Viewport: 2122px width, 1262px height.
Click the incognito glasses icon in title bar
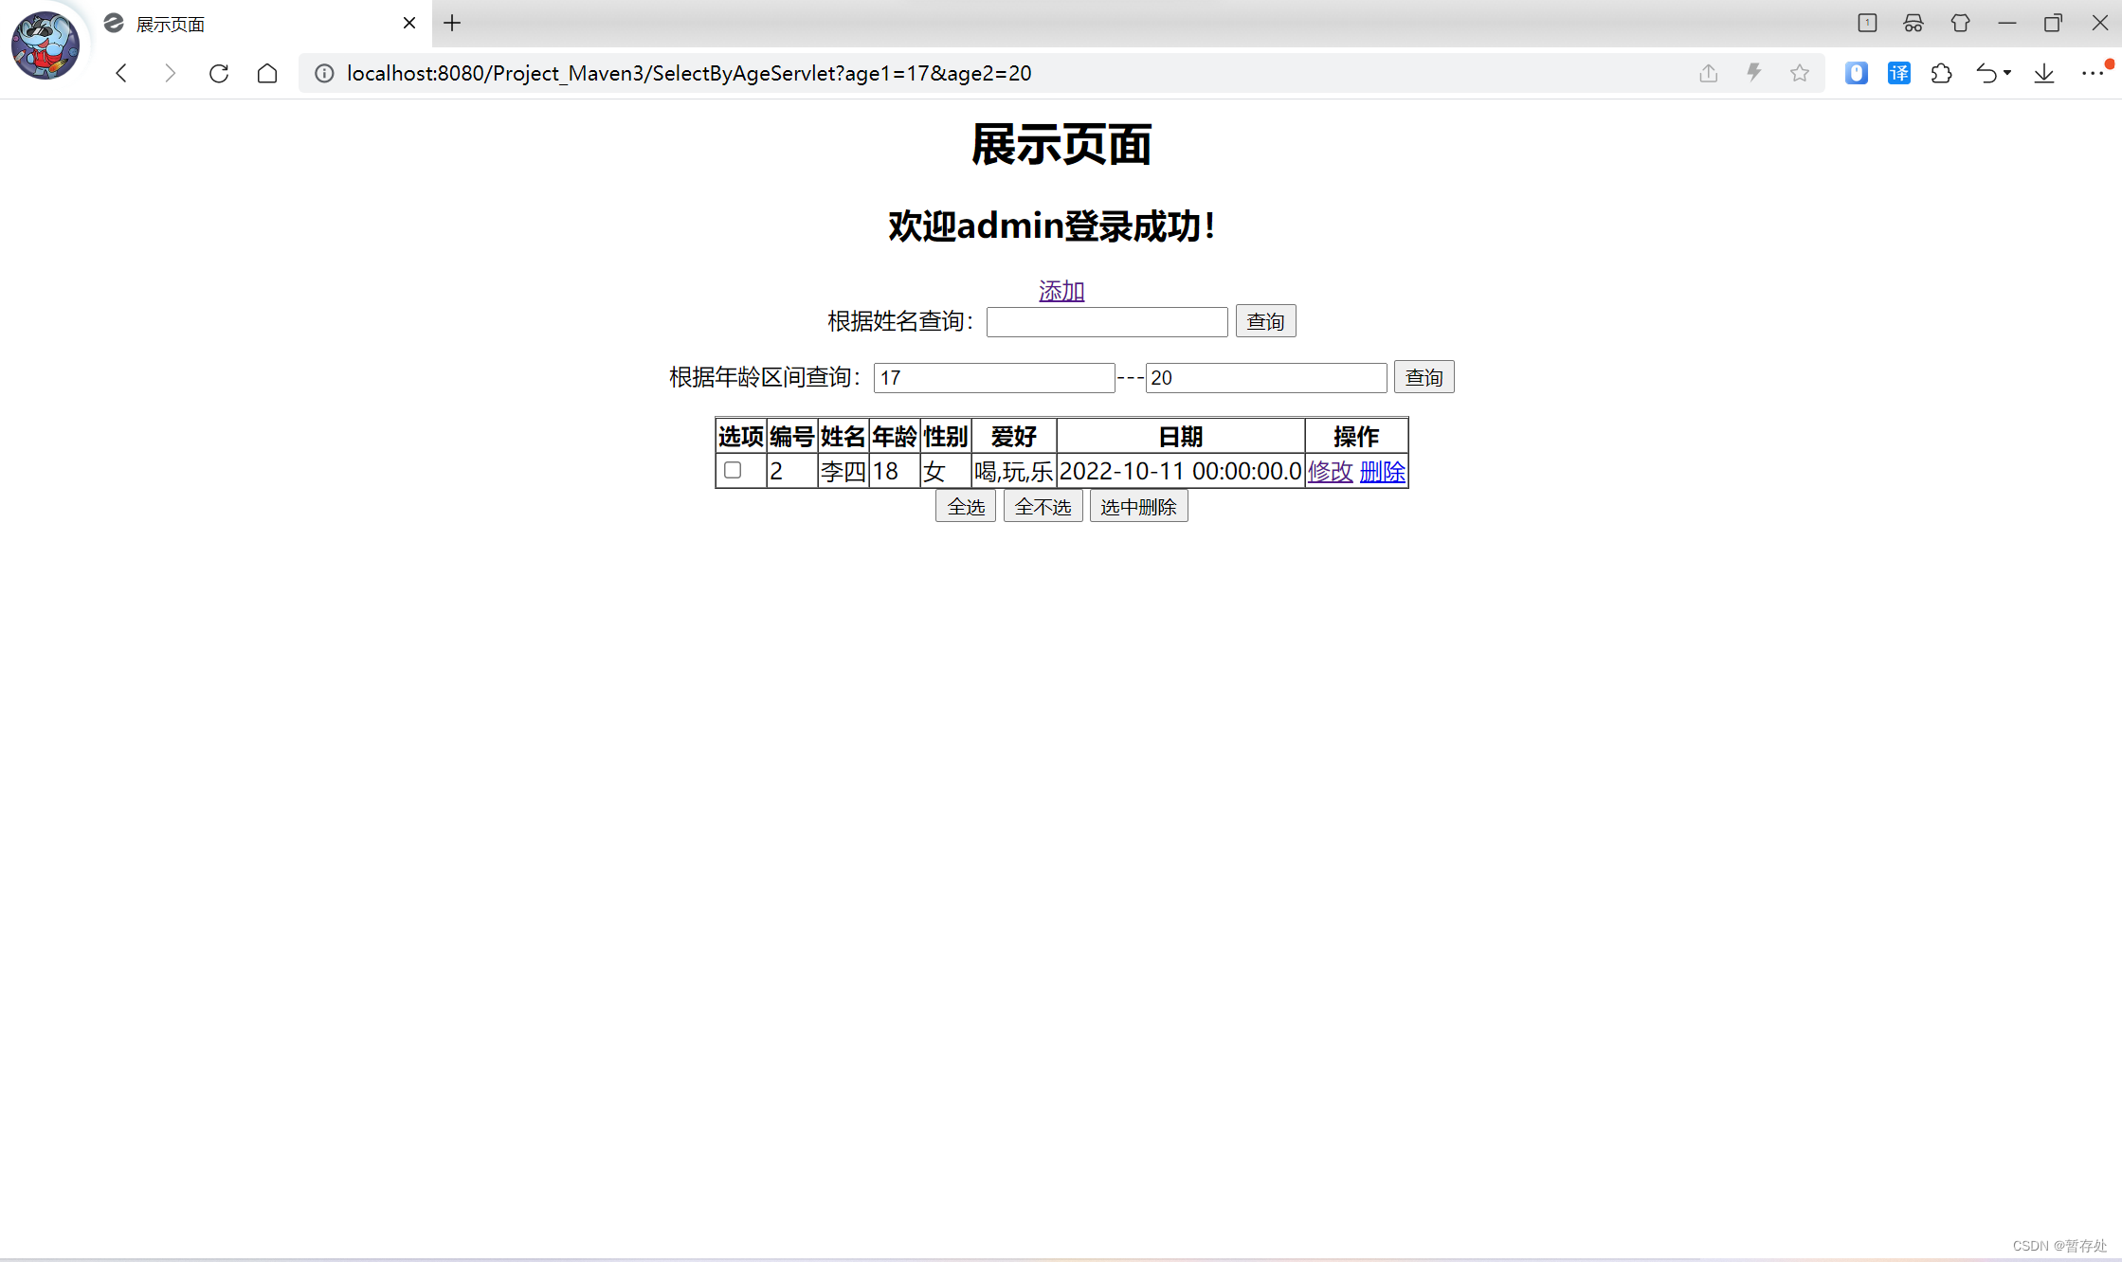[1913, 23]
